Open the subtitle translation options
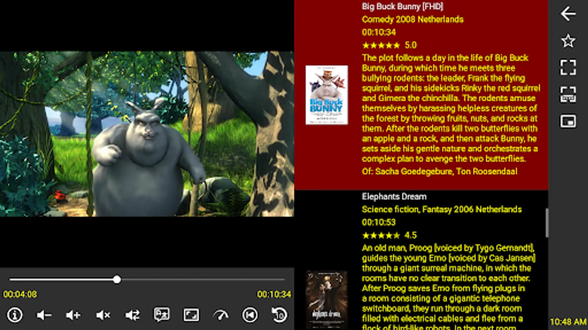588x330 pixels. point(161,315)
